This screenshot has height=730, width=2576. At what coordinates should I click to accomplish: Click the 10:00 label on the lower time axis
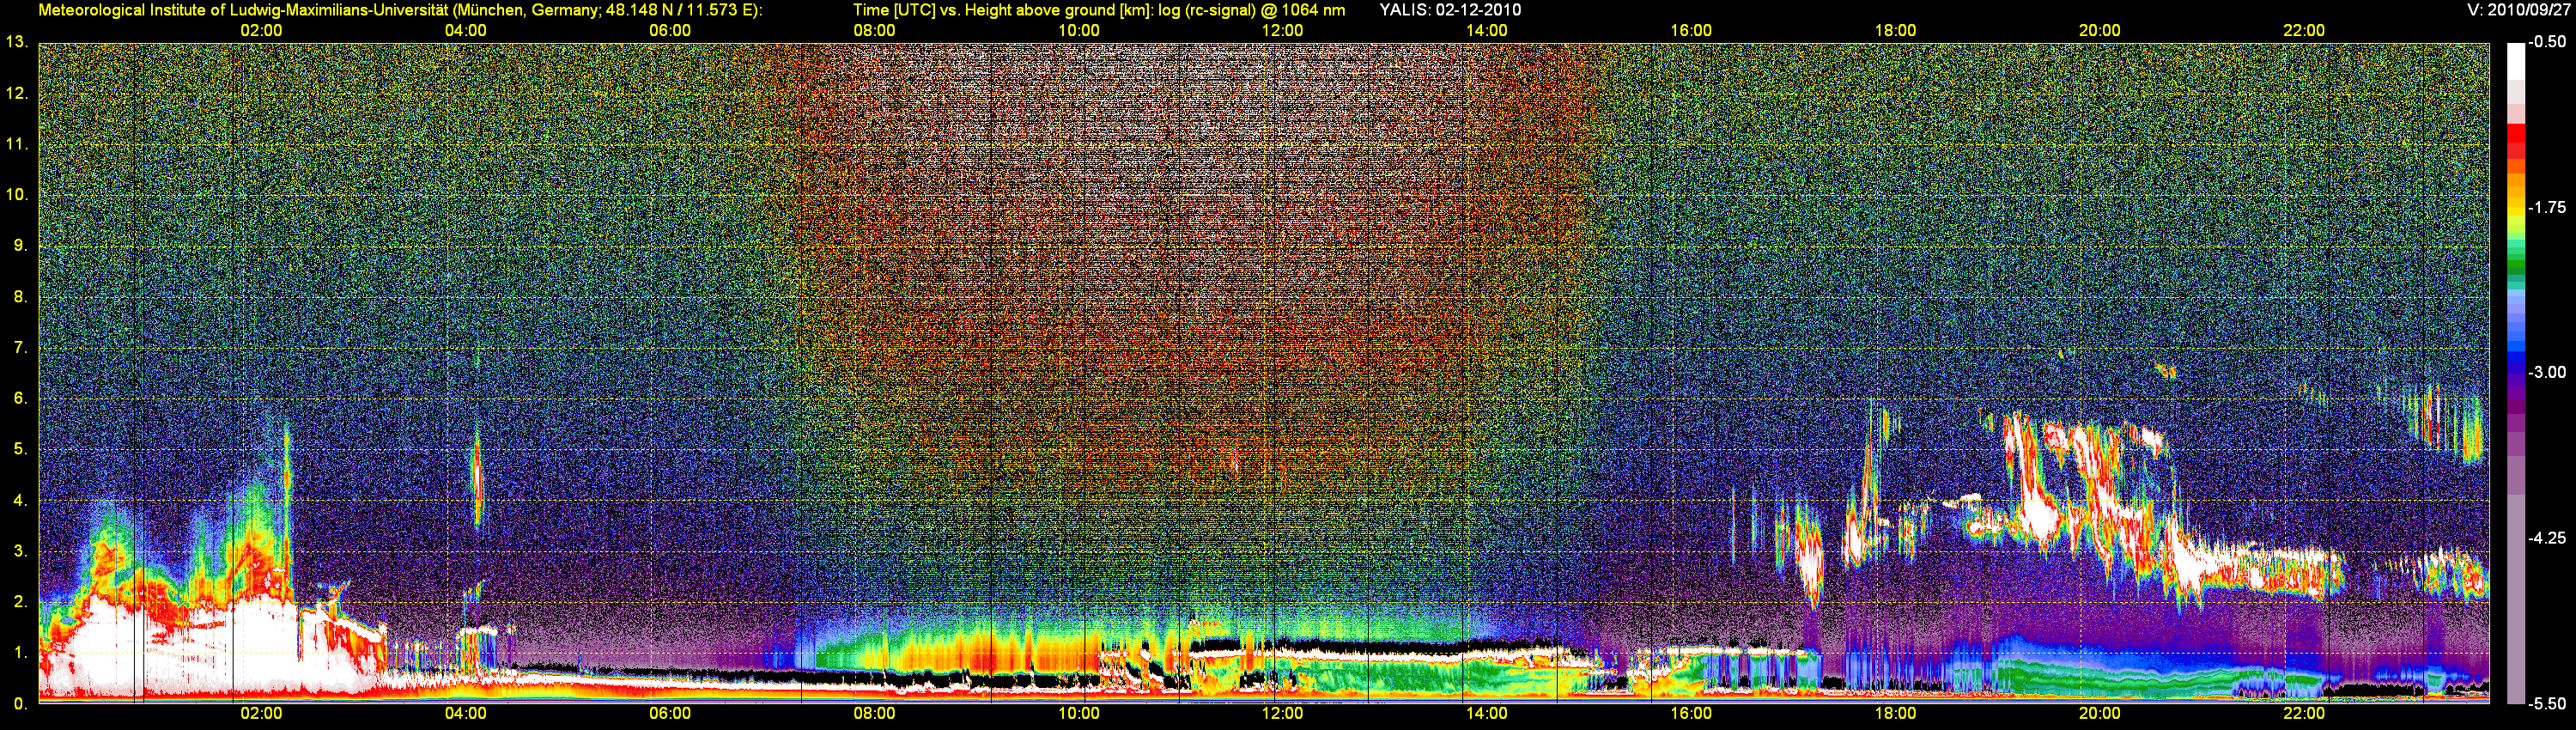tap(1079, 714)
